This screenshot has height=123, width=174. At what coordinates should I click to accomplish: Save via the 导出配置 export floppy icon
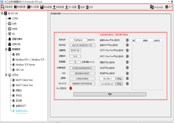pos(46,7)
